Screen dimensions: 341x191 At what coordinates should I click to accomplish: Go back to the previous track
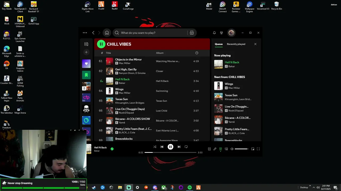[x=162, y=147]
